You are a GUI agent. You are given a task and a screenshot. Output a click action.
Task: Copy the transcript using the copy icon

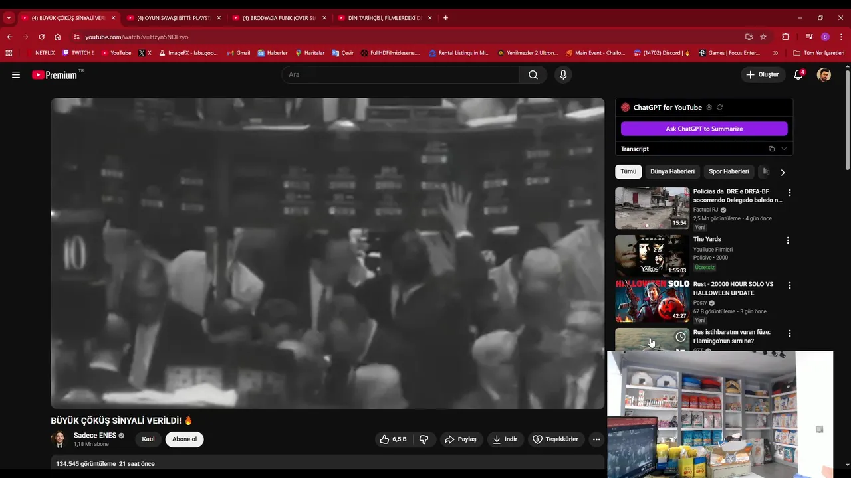771,149
